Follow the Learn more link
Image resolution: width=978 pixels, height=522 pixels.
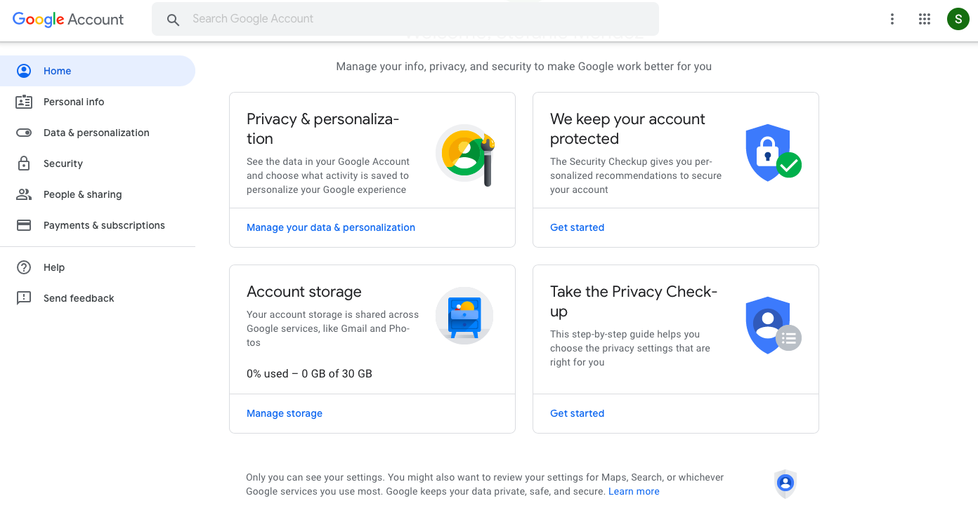[634, 491]
